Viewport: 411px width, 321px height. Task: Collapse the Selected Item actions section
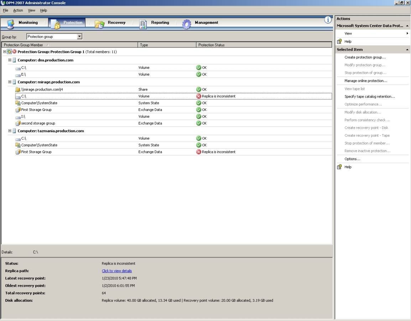[407, 50]
